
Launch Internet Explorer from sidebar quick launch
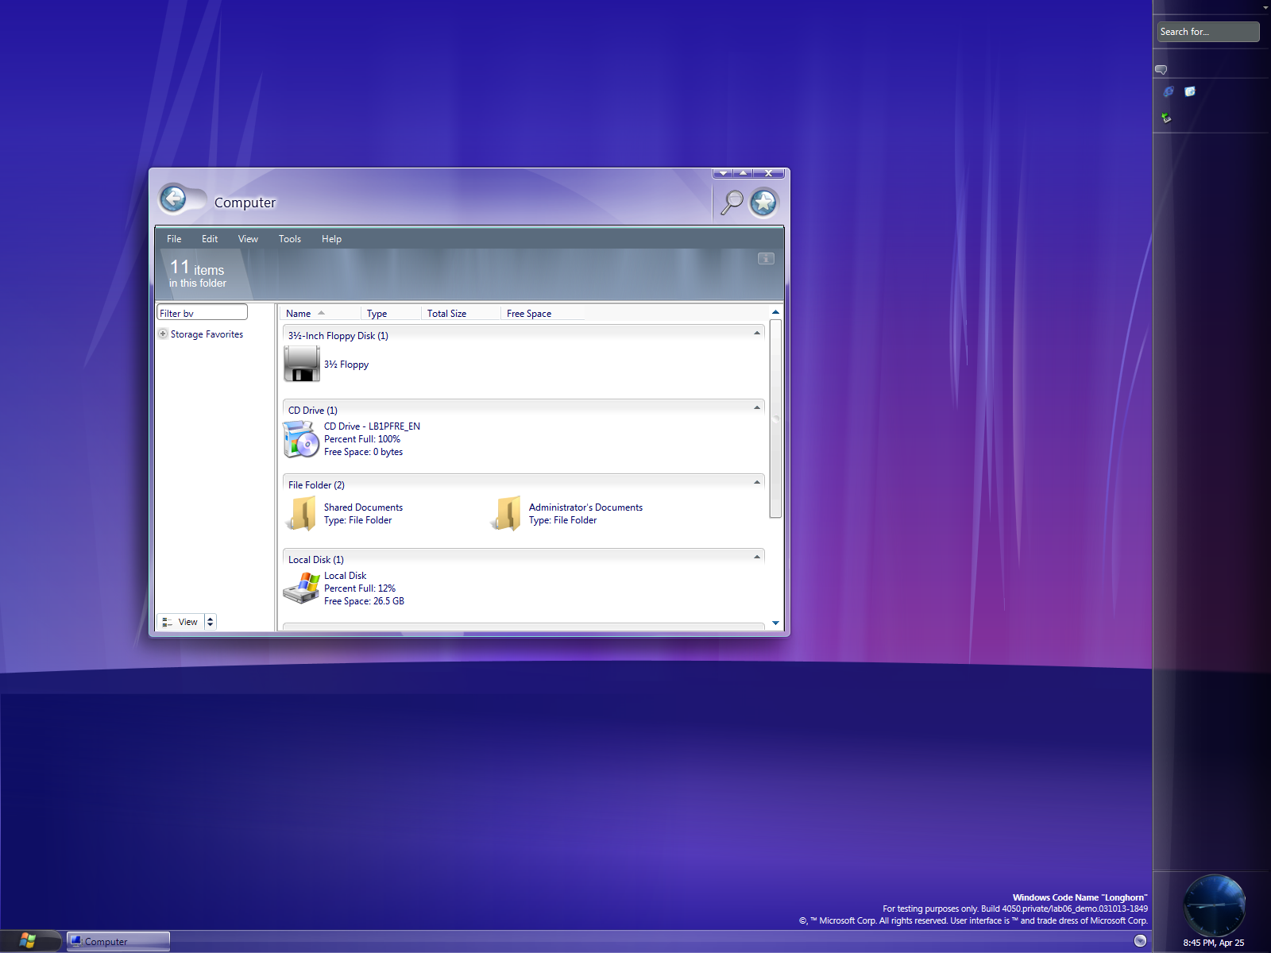tap(1169, 92)
